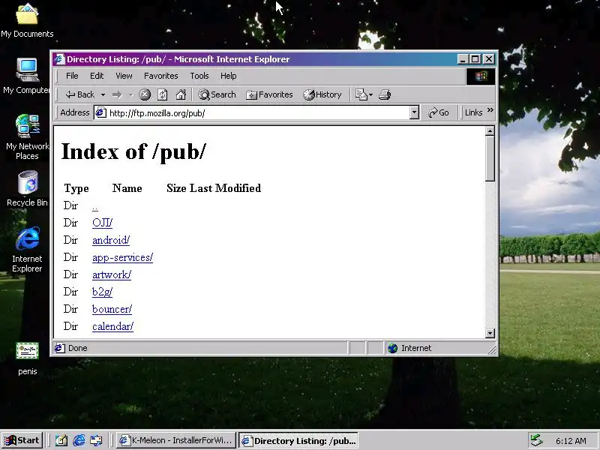600x450 pixels.
Task: Open the Favorites menu in menu bar
Action: coord(160,76)
